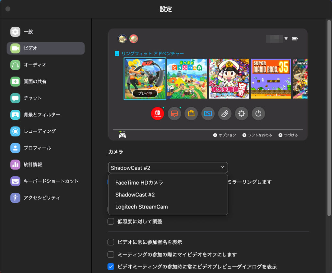The height and width of the screenshot is (273, 332).
Task: Select the プロフィール person icon
Action: pos(15,148)
